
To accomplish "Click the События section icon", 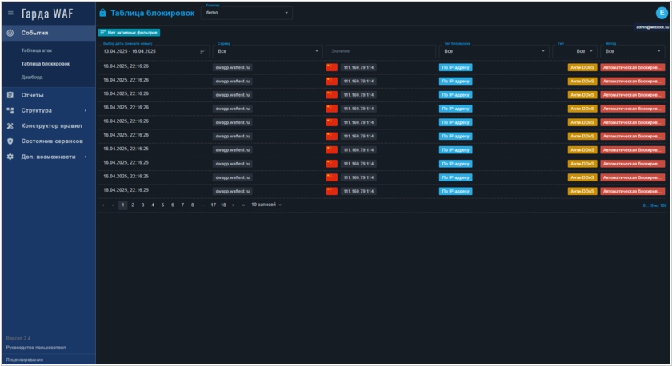I will pyautogui.click(x=10, y=33).
